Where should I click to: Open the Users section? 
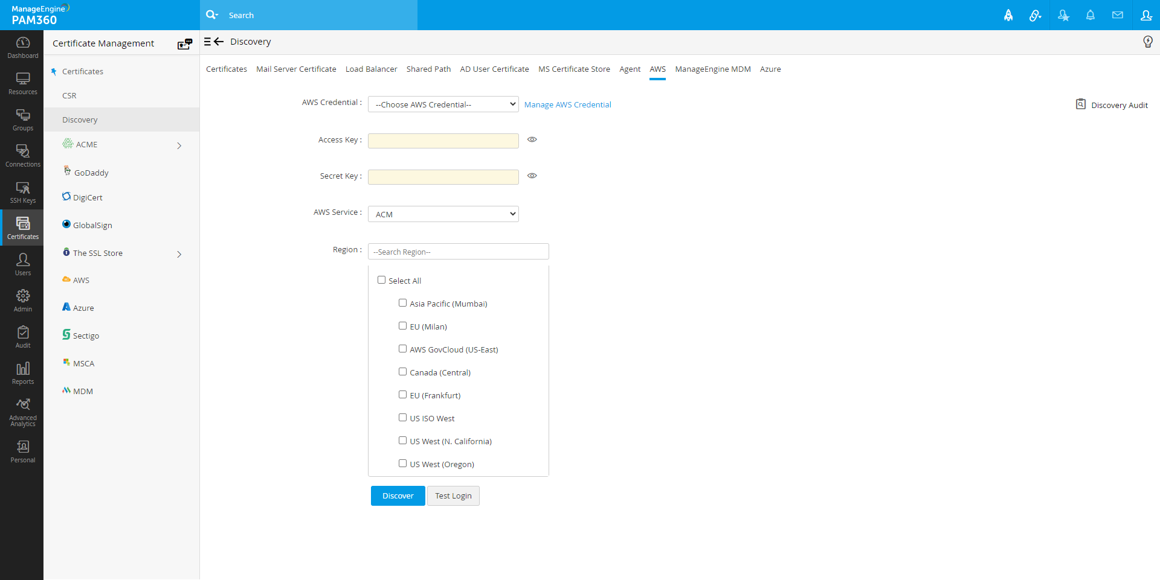coord(22,264)
